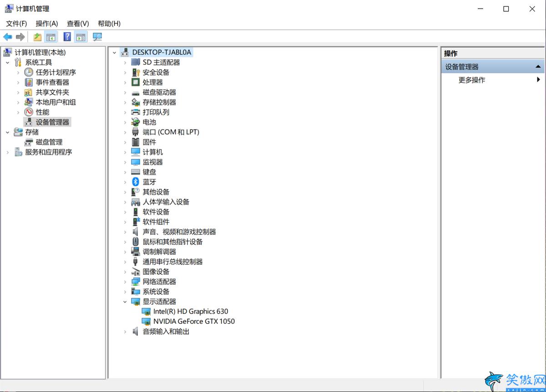Select 计算机管理(本地) root item

(x=40, y=53)
